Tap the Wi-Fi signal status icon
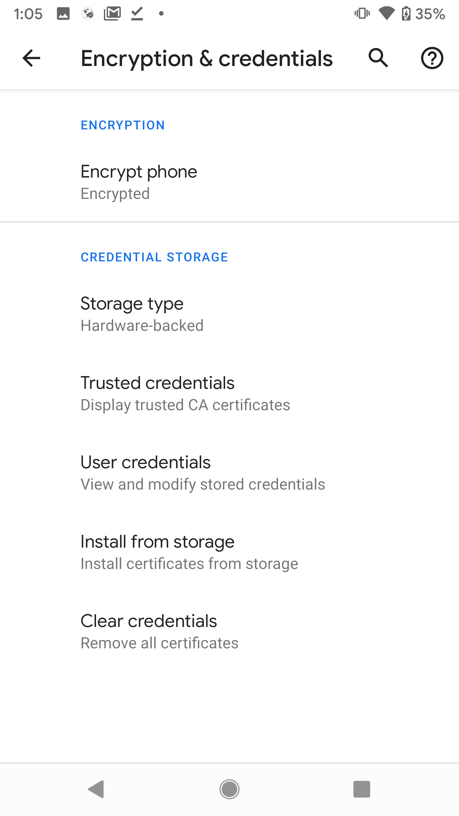Image resolution: width=459 pixels, height=816 pixels. [386, 14]
